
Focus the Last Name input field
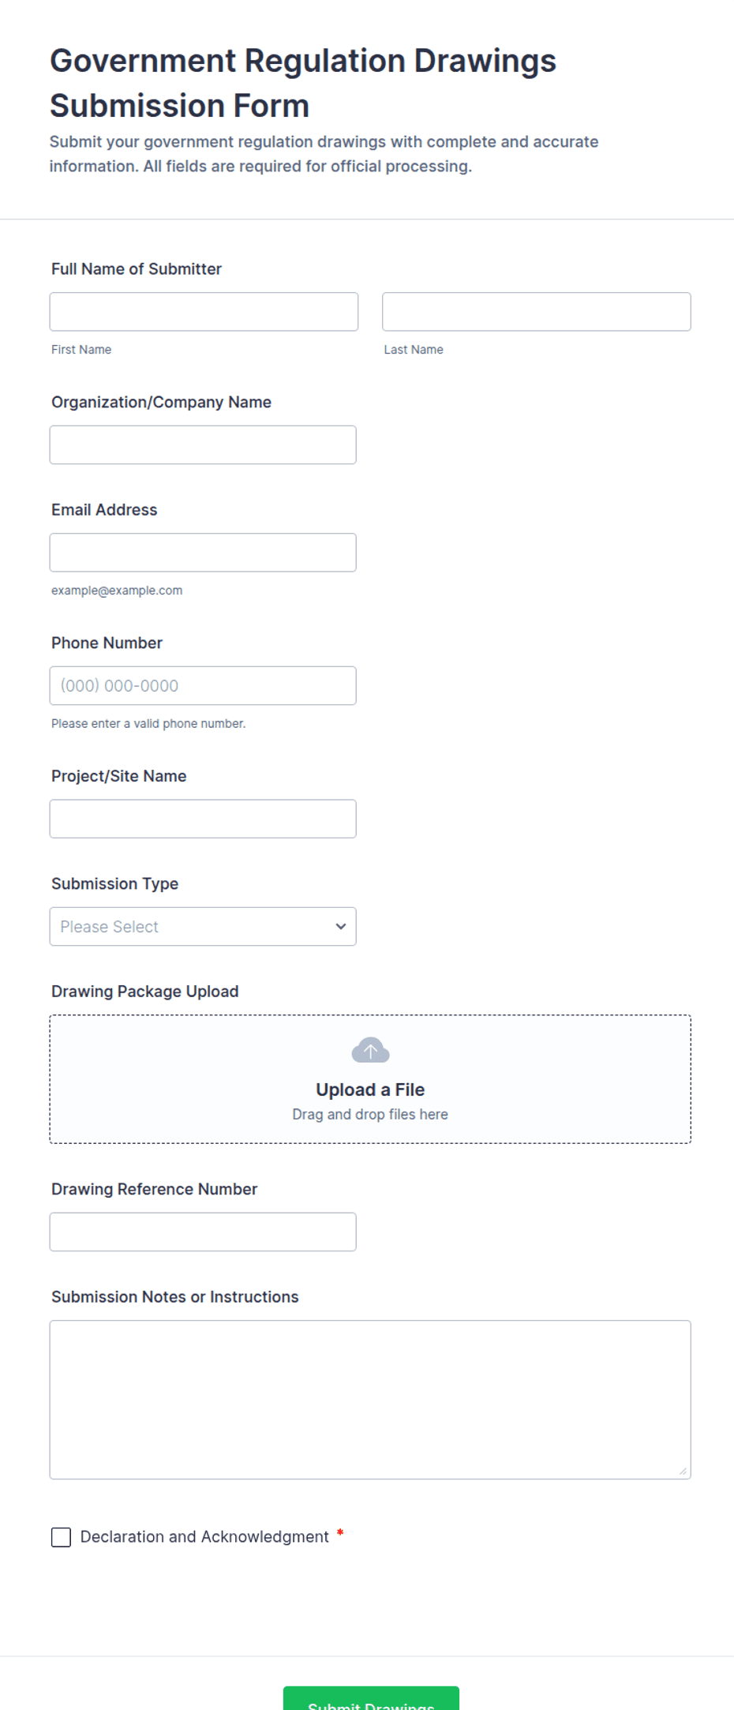(x=537, y=312)
